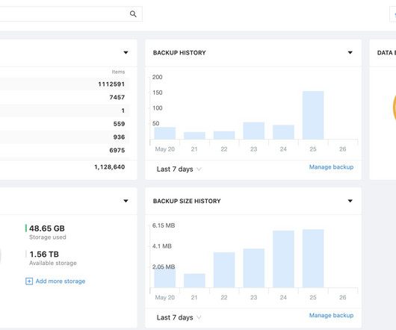396x330 pixels.
Task: Select the May 24 bar in Backup History
Action: 284,132
